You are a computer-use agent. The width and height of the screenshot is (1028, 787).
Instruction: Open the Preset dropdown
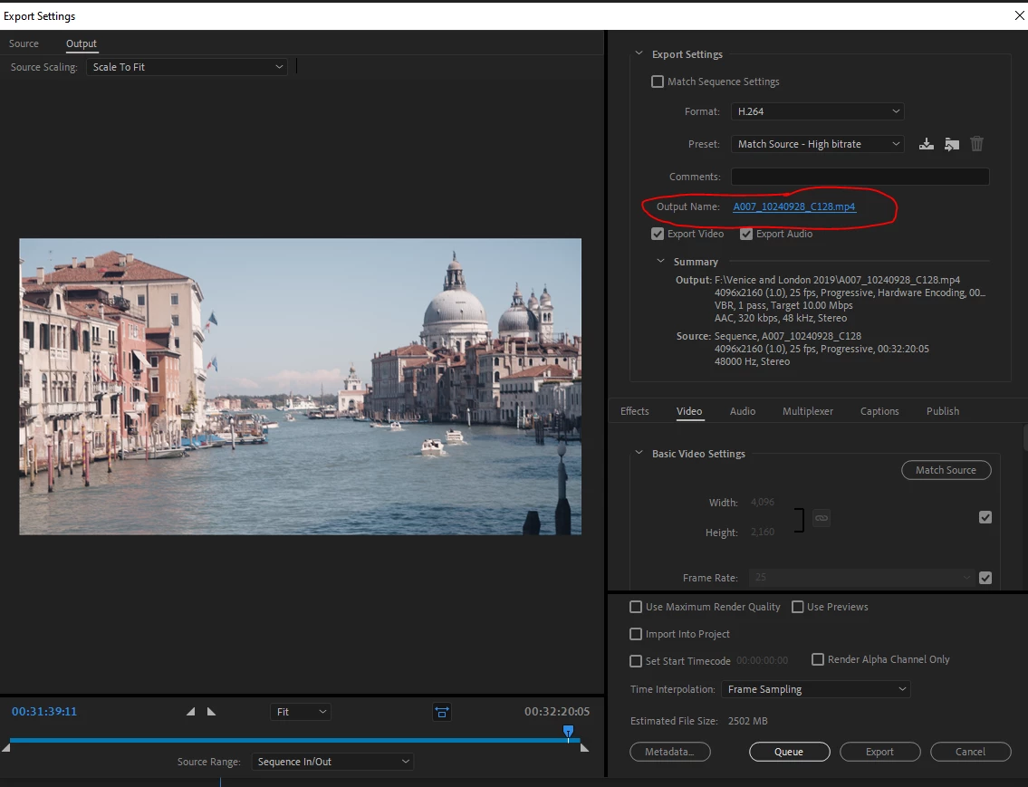click(818, 144)
